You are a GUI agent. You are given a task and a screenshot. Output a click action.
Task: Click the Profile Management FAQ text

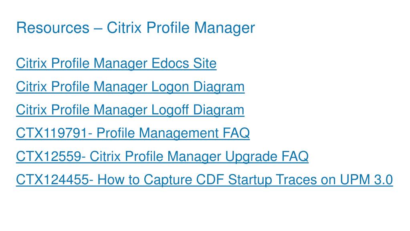(173, 133)
